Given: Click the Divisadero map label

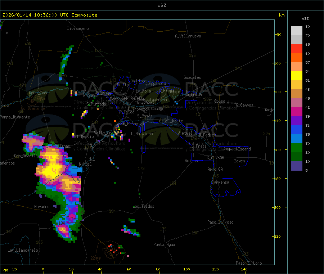Looking at the screenshot, I should 78,28.
